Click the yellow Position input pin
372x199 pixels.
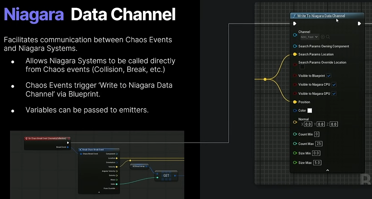295,102
